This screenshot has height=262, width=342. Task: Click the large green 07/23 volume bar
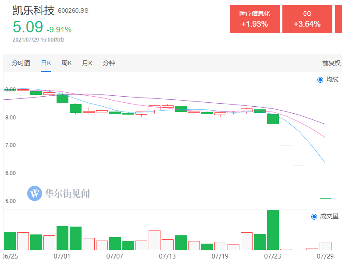[x=273, y=230]
